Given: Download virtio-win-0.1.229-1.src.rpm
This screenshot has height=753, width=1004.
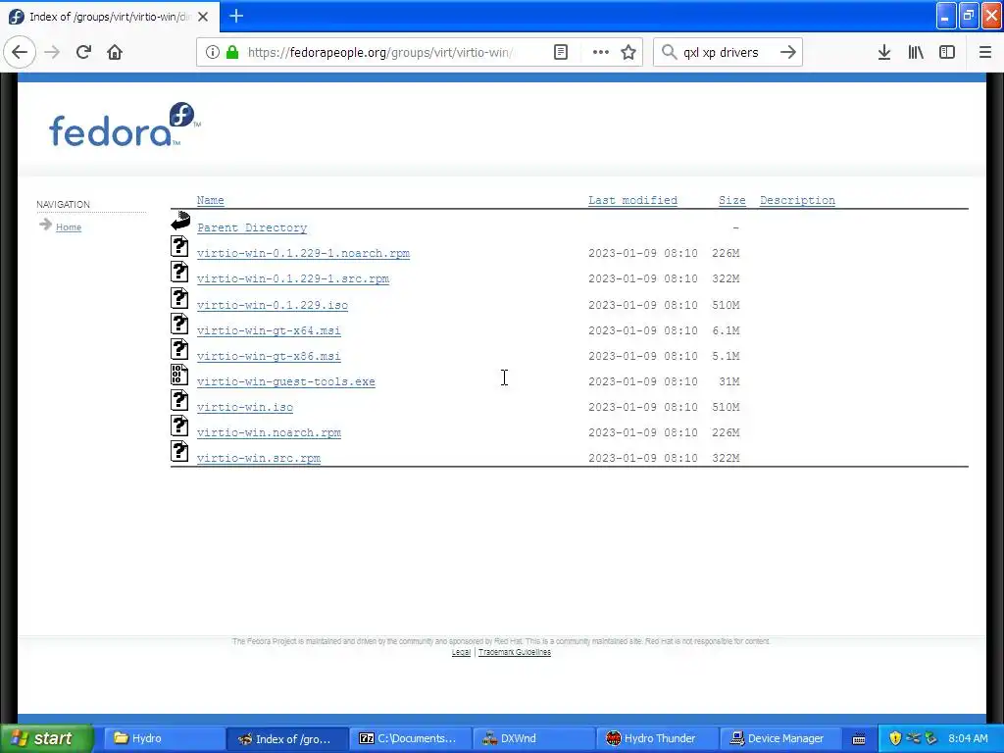Looking at the screenshot, I should (292, 279).
